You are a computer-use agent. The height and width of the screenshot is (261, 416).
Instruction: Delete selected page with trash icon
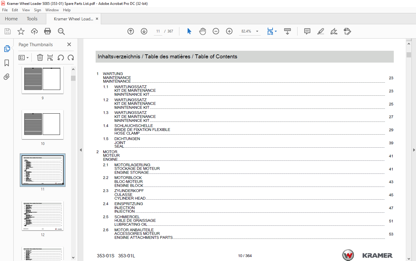(x=40, y=57)
